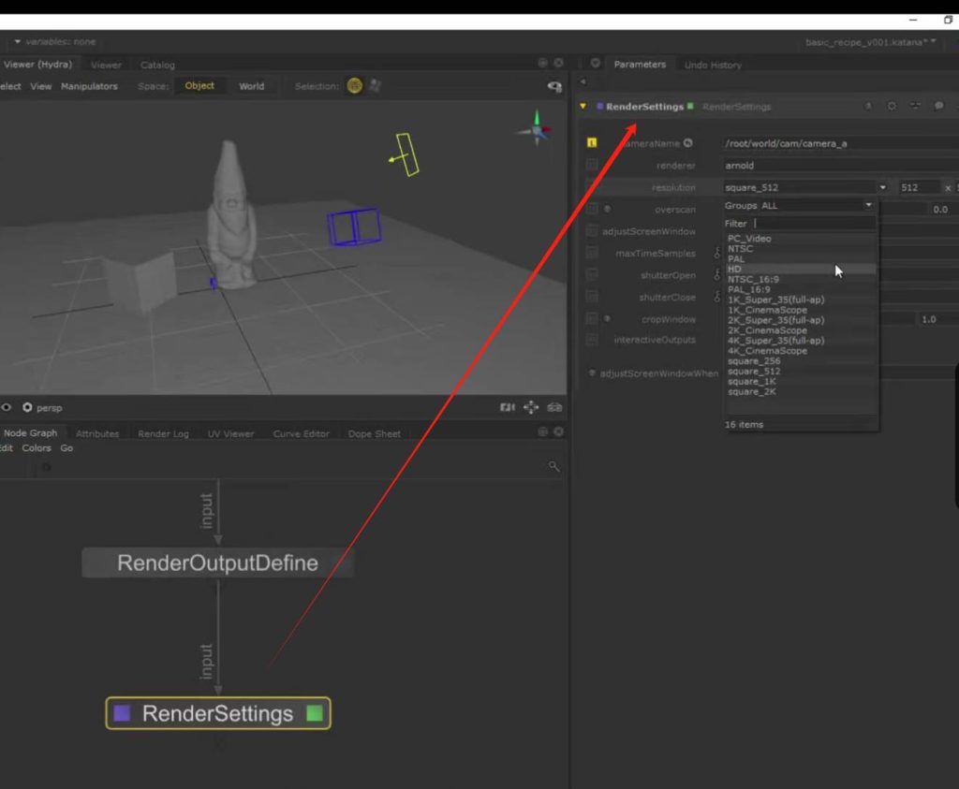Viewport: 959px width, 789px height.
Task: Open the Manipulators menu in viewer
Action: 89,86
